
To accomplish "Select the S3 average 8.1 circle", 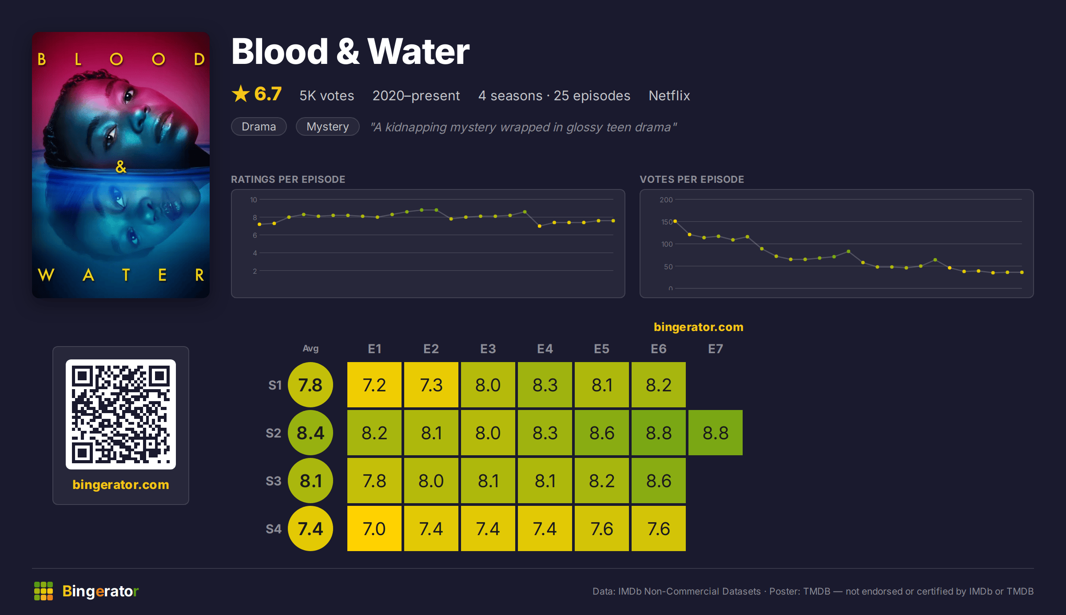I will tap(310, 481).
